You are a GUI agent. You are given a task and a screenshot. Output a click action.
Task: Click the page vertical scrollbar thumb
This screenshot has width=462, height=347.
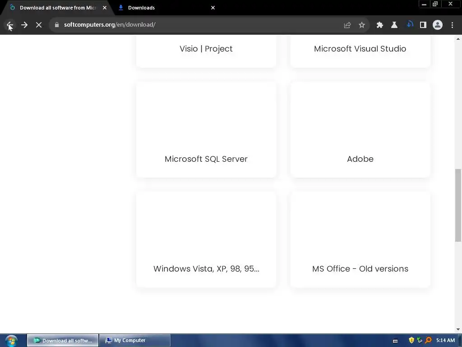tap(458, 206)
